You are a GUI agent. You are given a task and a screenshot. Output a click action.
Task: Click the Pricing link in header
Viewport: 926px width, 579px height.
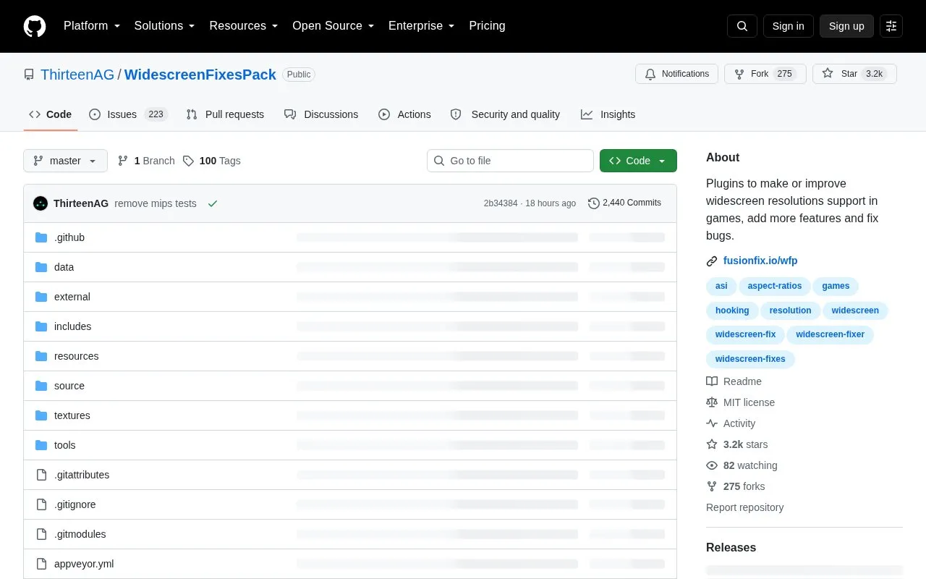[487, 26]
